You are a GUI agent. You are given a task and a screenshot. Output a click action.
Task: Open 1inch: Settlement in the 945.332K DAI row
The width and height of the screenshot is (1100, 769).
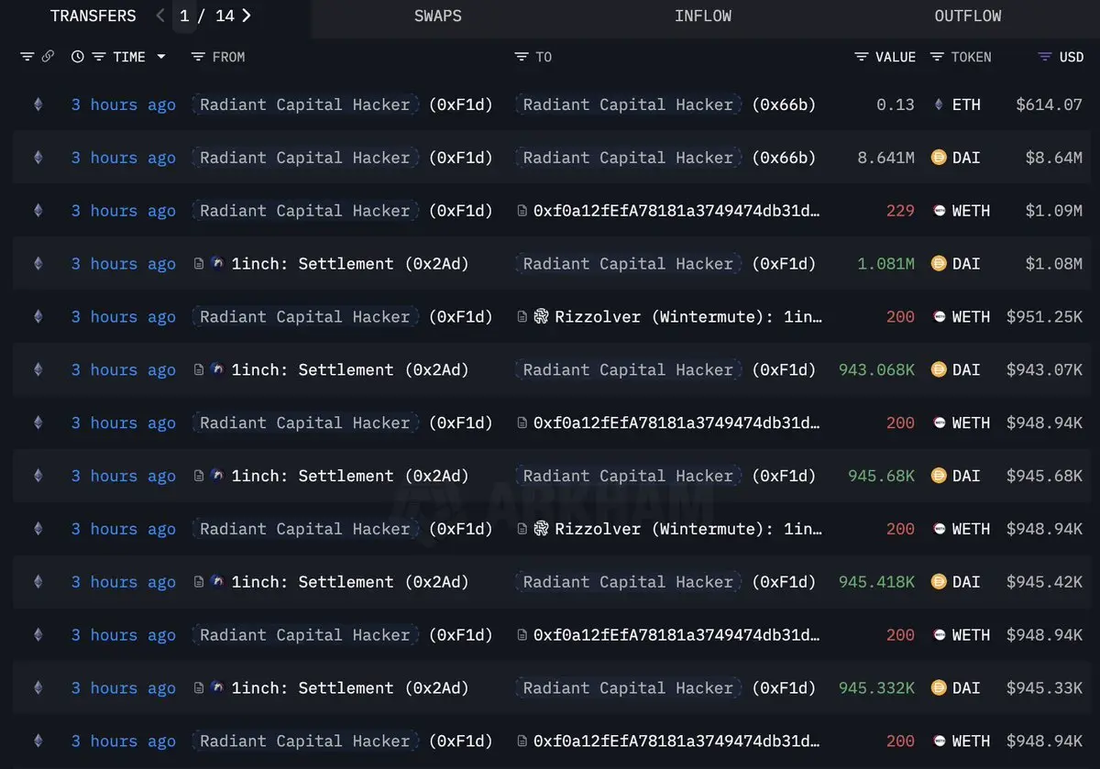(x=350, y=688)
